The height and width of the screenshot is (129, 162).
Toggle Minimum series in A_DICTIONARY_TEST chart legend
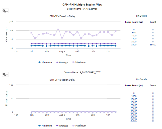(x=45, y=126)
